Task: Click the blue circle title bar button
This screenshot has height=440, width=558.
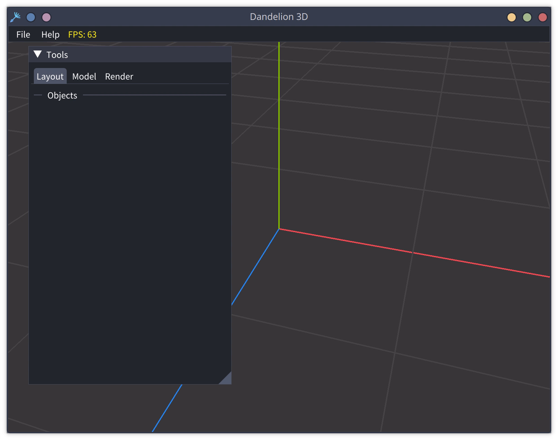Action: point(31,17)
